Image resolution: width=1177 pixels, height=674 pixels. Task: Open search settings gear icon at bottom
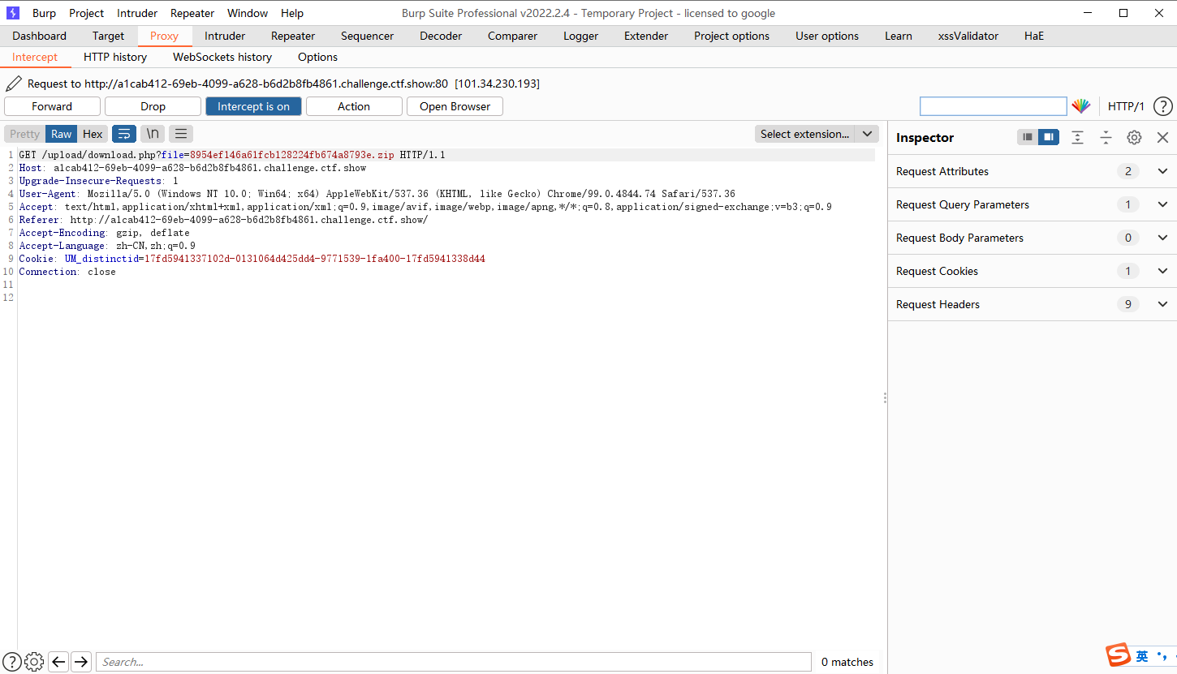click(x=34, y=662)
